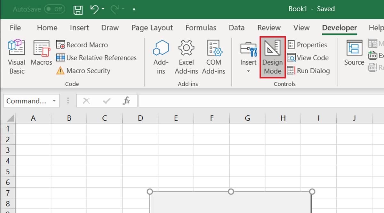Click View Code

pos(308,58)
